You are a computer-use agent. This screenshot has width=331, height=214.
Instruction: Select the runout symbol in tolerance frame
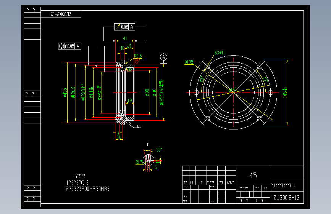coord(118,27)
